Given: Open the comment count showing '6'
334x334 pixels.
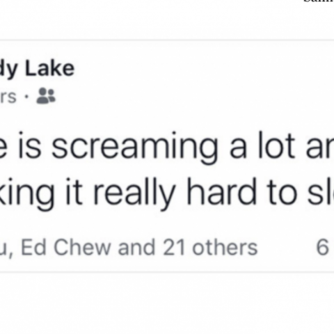Looking at the screenshot, I should click(323, 247).
